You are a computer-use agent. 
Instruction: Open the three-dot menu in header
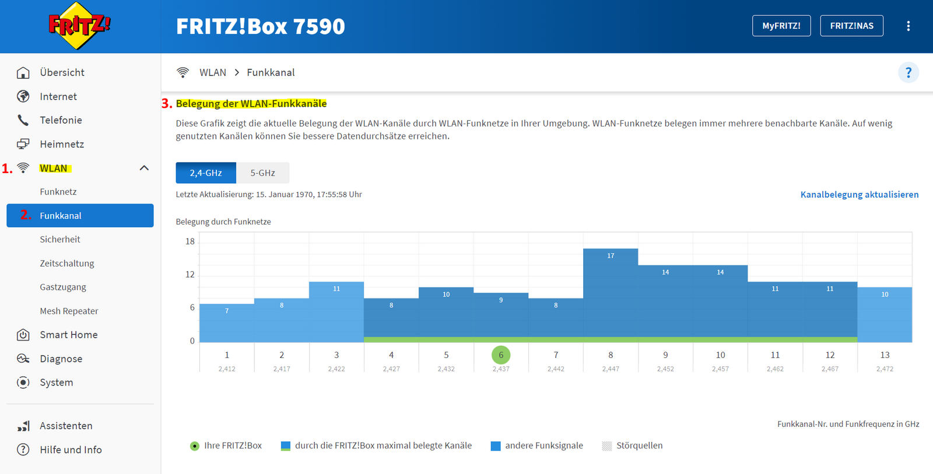click(x=908, y=26)
